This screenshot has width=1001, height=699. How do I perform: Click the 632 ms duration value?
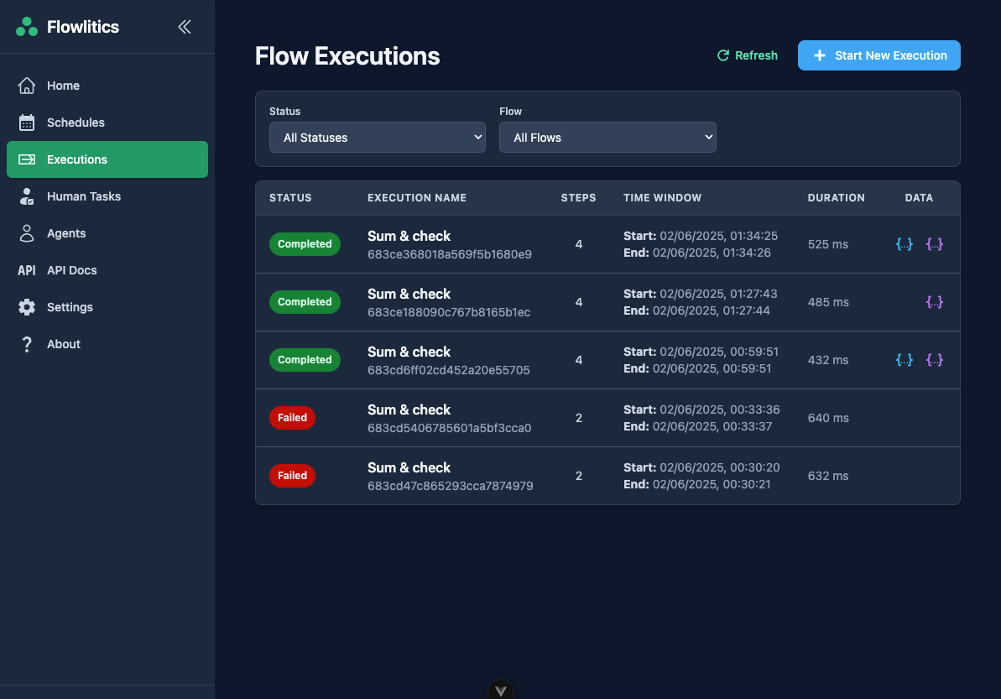point(828,477)
